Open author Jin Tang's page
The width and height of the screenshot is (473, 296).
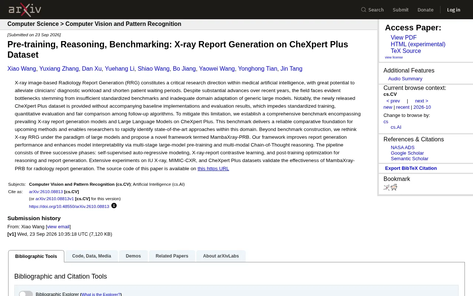291,69
